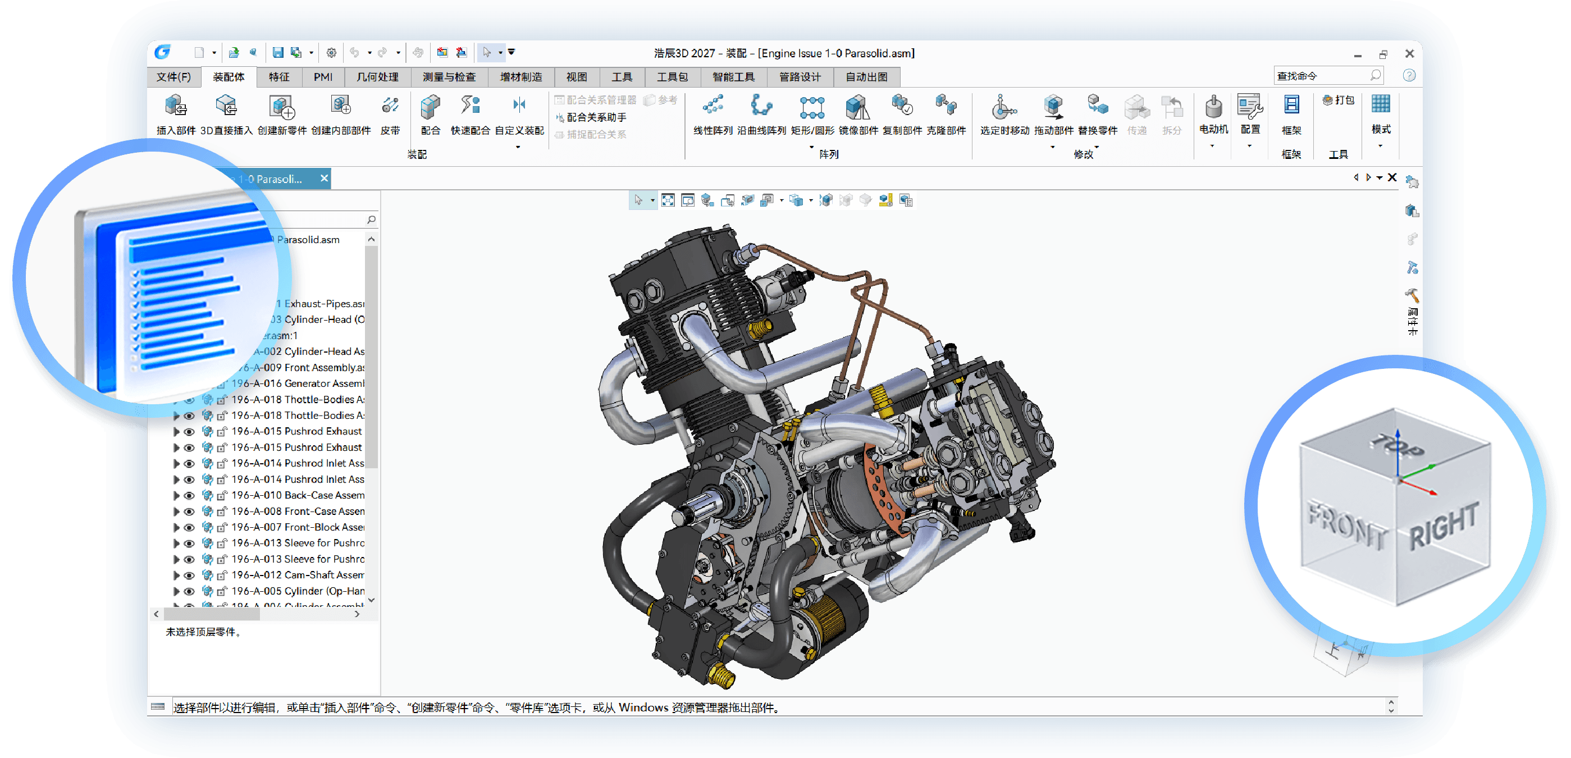Click the Fit view icon in the viewport toolbar

click(x=668, y=200)
